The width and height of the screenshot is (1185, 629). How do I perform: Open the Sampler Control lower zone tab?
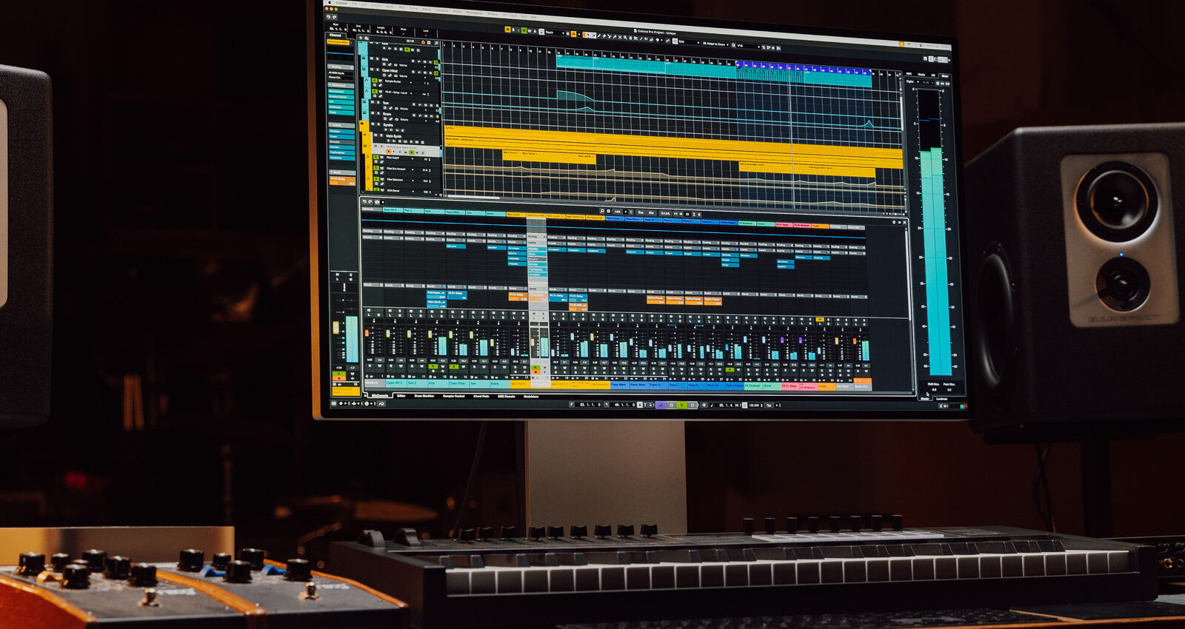[454, 397]
